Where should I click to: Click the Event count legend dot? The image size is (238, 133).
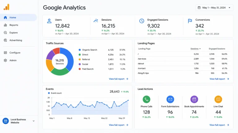click(x=49, y=93)
